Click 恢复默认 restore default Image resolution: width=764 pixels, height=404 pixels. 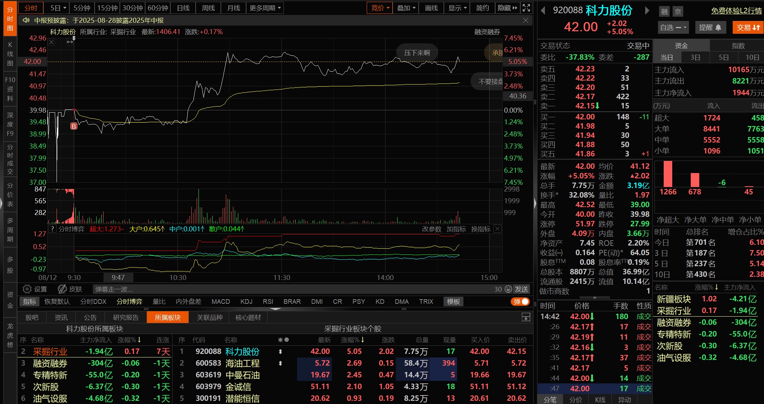(x=57, y=301)
